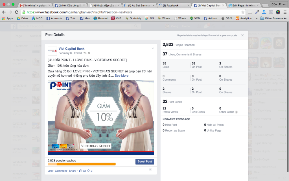Click the NEGATIVE FEEDBACK heading
Image resolution: width=289 pixels, height=181 pixels.
(x=176, y=119)
